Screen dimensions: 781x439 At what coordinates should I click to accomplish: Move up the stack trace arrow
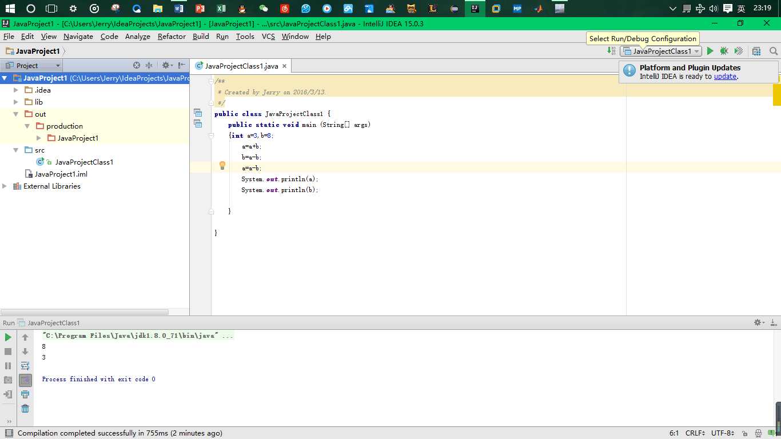(x=25, y=337)
